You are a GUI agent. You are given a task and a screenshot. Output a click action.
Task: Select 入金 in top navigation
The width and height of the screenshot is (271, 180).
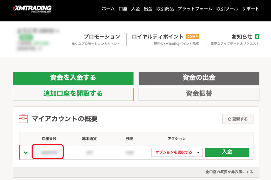(x=135, y=9)
